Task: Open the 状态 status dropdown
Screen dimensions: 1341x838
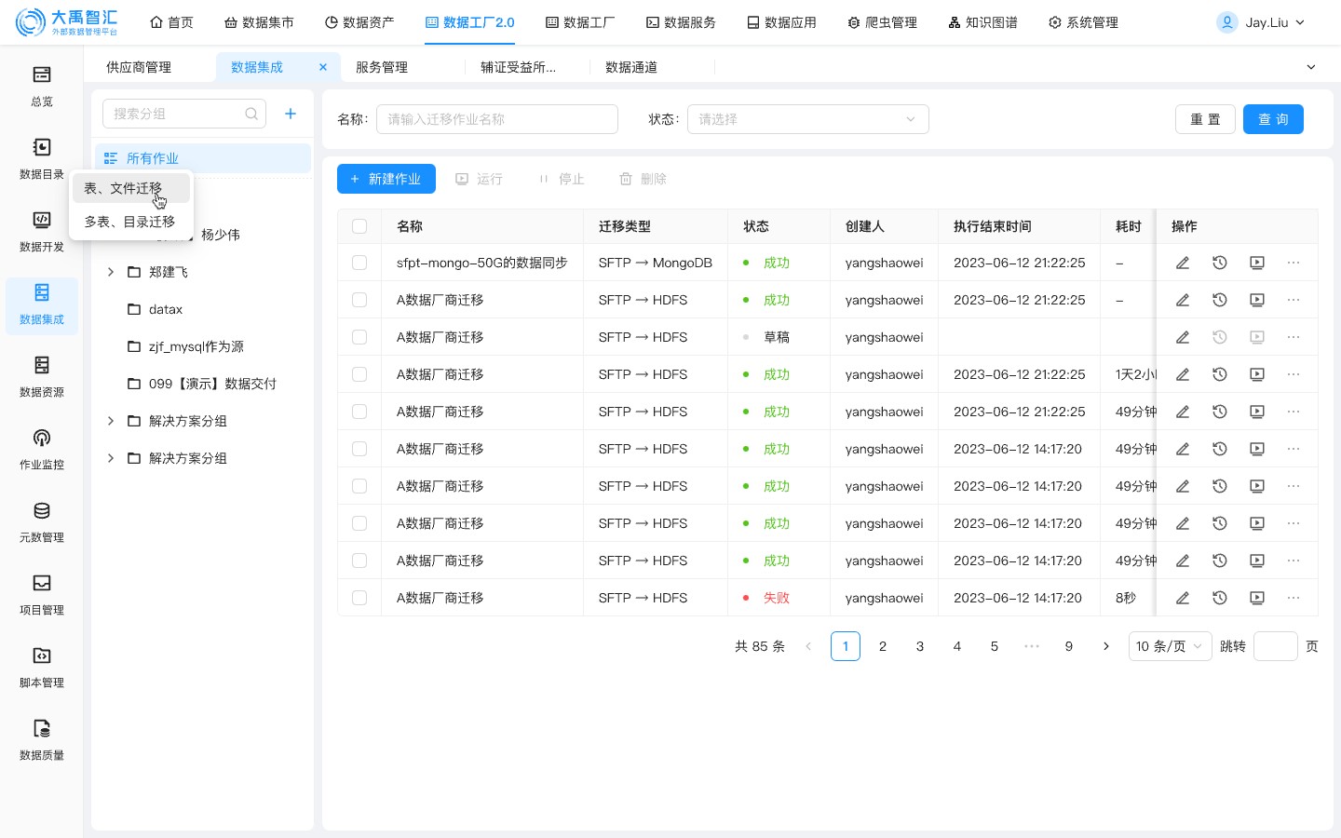Action: [807, 119]
